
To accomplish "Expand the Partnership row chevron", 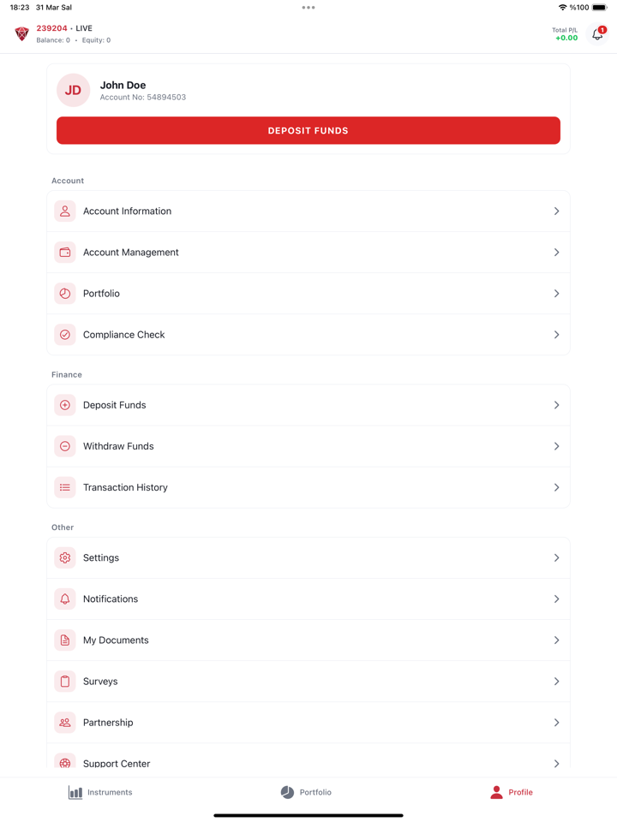I will click(x=556, y=723).
